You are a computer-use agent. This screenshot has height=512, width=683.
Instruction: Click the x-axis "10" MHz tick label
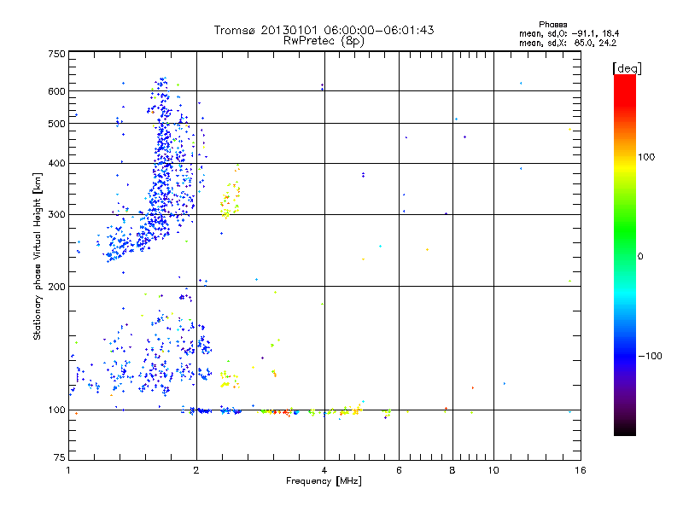[493, 470]
